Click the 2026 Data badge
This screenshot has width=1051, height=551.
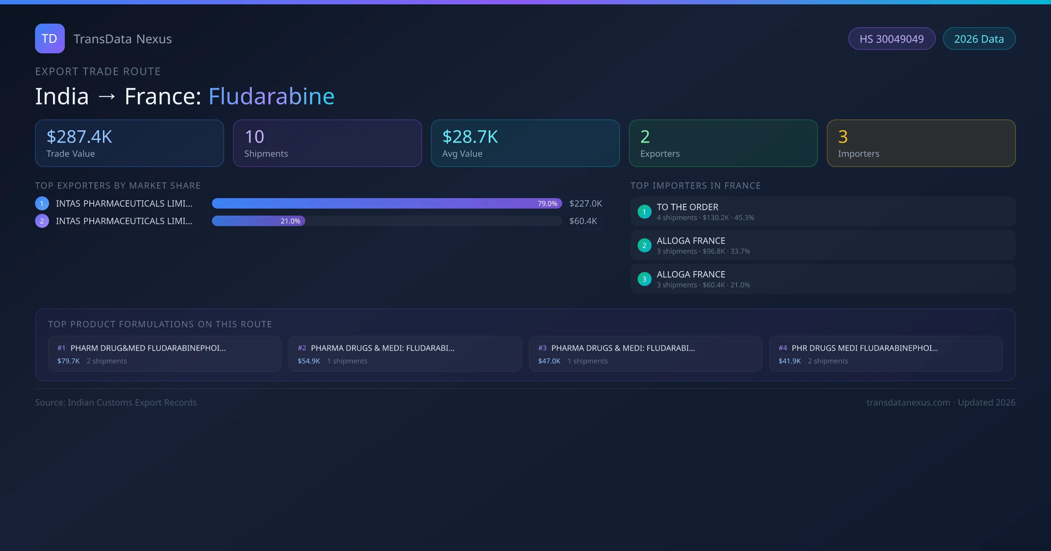point(979,39)
